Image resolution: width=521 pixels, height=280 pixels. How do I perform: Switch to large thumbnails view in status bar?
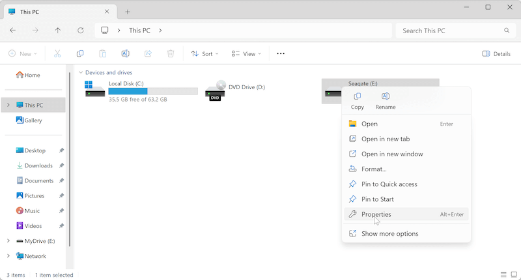click(x=514, y=275)
